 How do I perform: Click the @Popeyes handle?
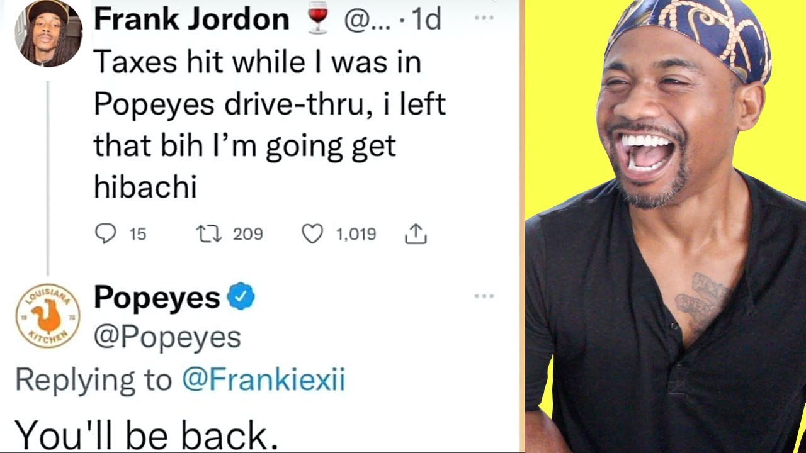point(167,337)
